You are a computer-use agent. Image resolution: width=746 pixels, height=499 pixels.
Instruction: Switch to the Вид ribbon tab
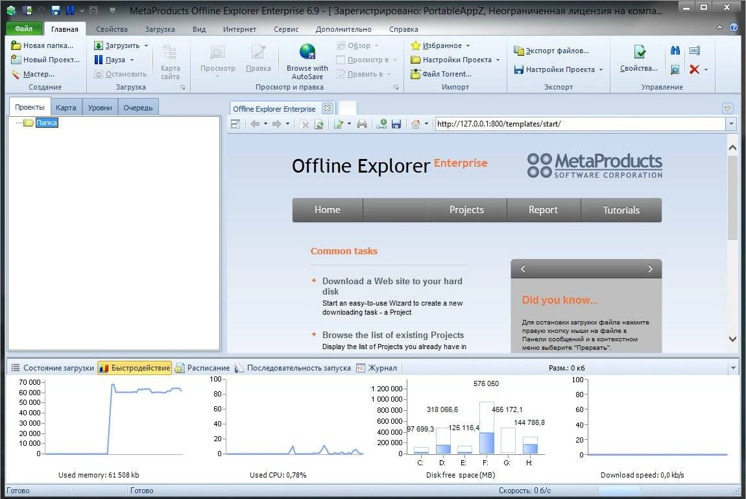(199, 29)
